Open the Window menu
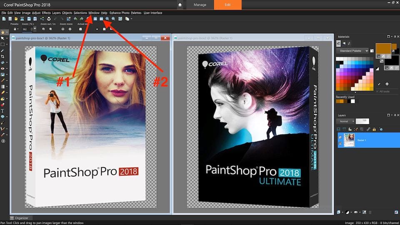Screen dimensions: 400x225 [x=94, y=13]
